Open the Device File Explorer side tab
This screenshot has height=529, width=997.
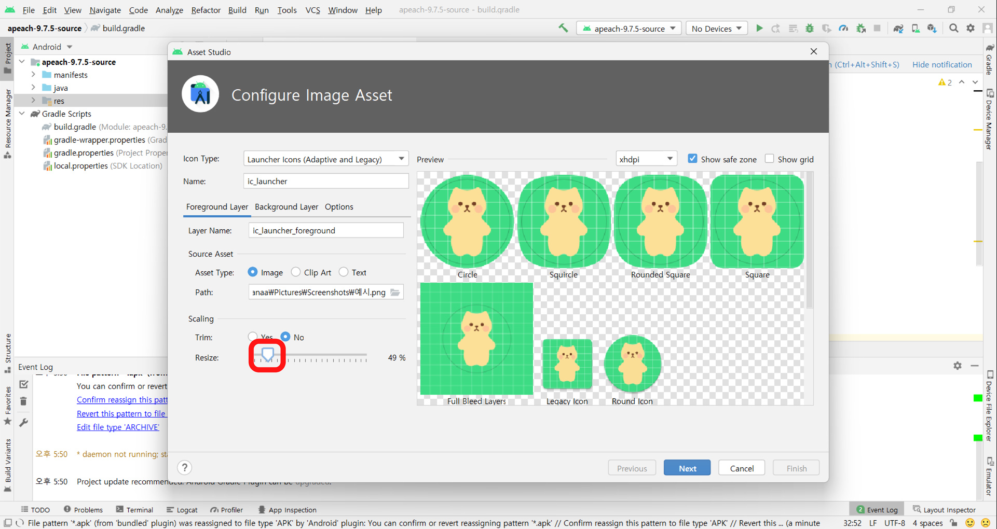[x=990, y=406]
